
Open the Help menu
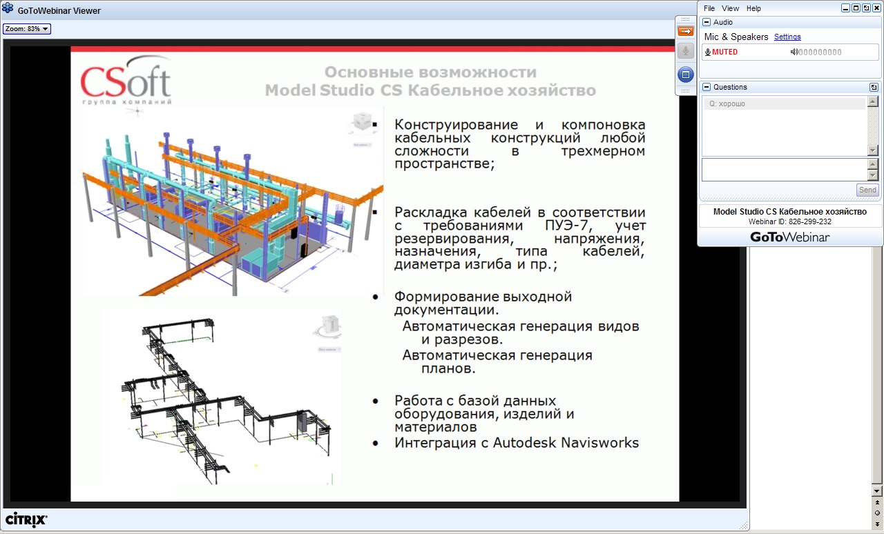753,8
